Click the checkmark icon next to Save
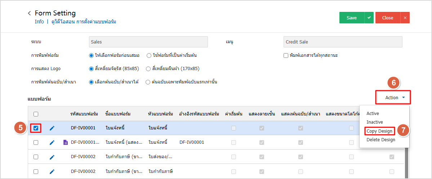The image size is (432, 179). point(369,18)
